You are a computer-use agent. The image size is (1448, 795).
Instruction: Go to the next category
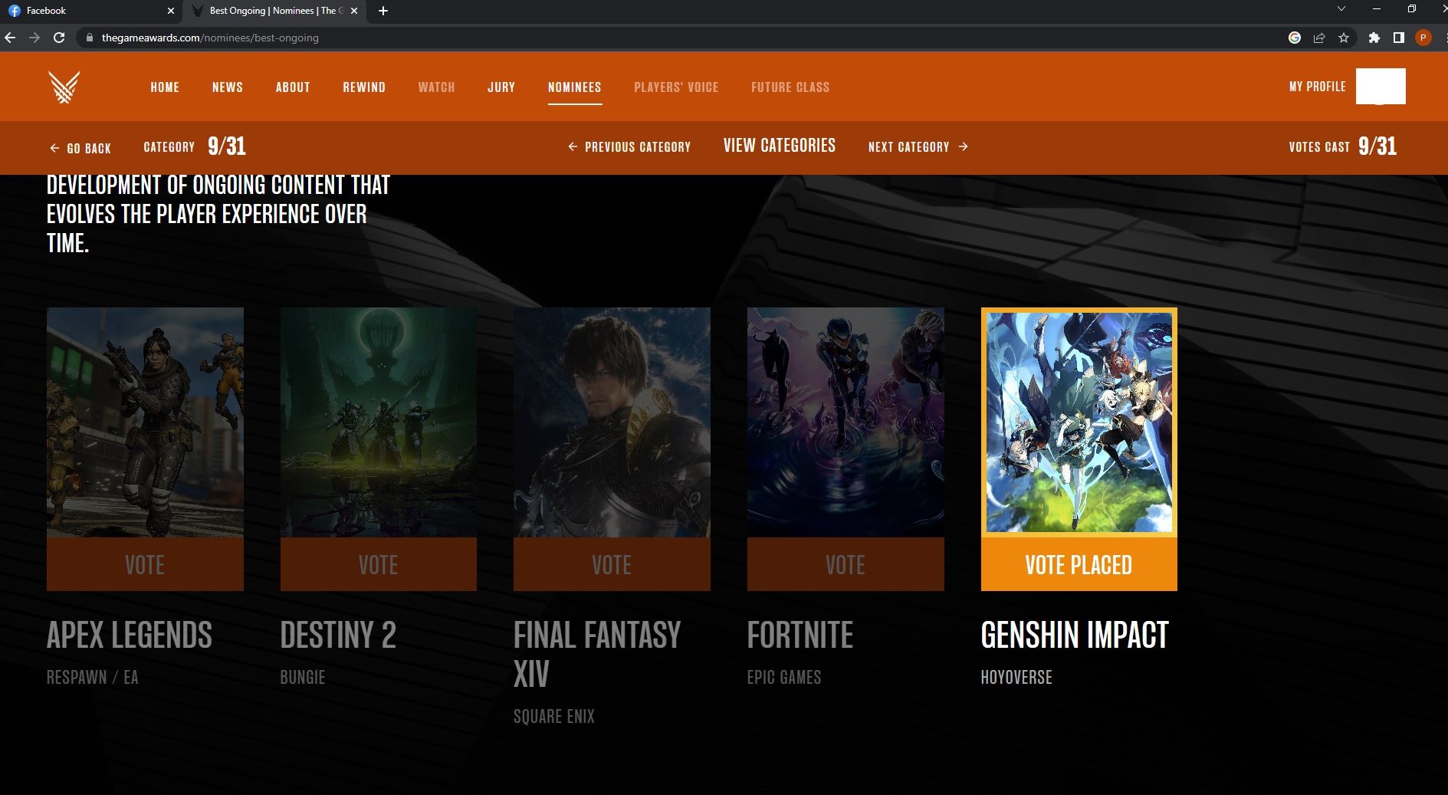click(918, 146)
